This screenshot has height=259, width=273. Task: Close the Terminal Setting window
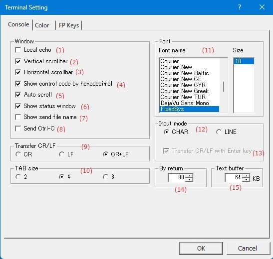point(262,7)
